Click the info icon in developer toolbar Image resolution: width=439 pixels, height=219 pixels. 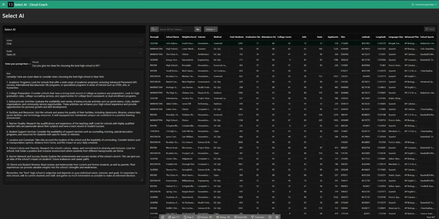coord(270,217)
